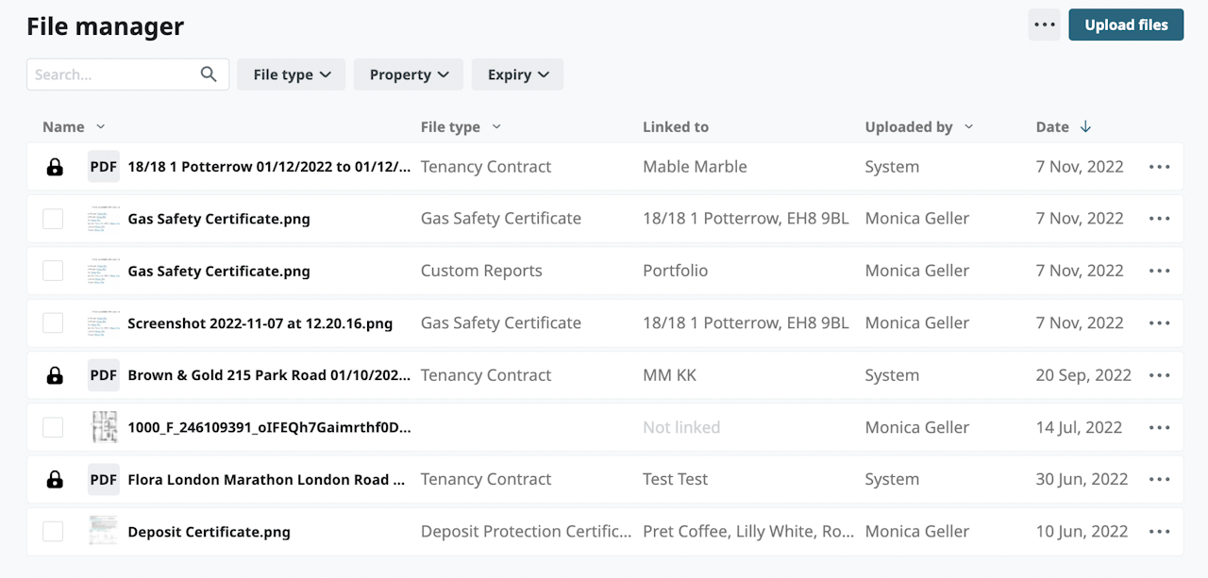Focus the Search input field
This screenshot has width=1208, height=578.
click(x=113, y=74)
